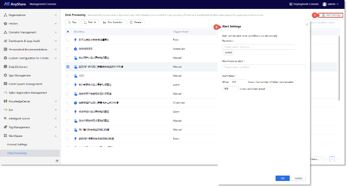This screenshot has width=347, height=187.
Task: Click the vertical table scrollbar
Action: 339,68
